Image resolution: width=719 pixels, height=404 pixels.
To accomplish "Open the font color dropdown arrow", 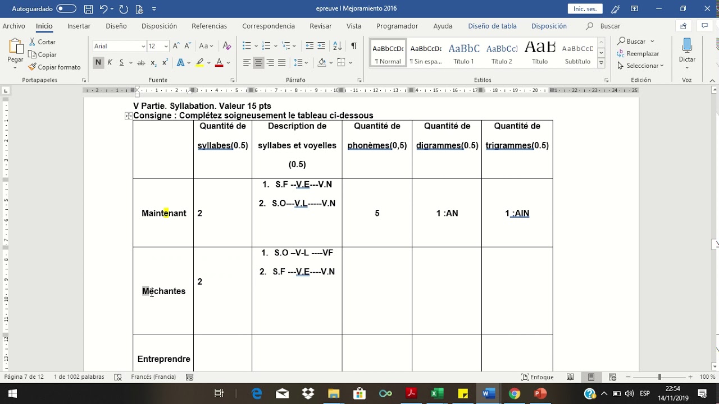I will tap(227, 62).
